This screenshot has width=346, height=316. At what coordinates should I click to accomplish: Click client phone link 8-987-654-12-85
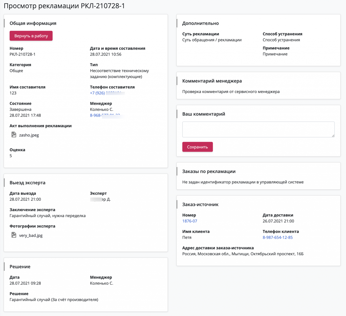tap(277, 238)
